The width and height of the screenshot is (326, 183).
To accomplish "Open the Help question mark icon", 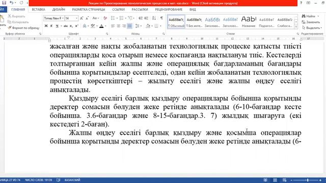I will pyautogui.click(x=301, y=3).
